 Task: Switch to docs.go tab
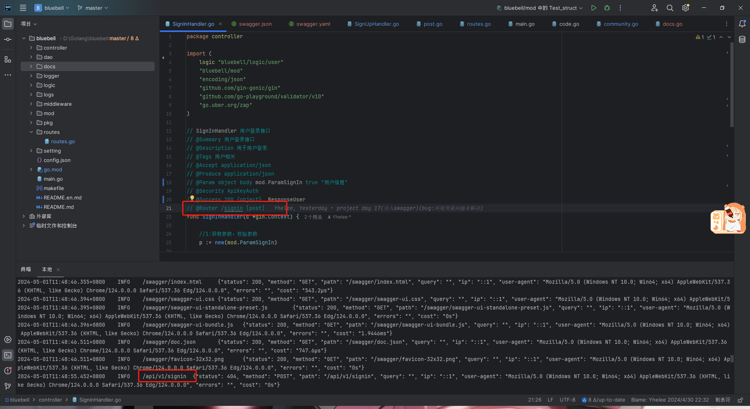pyautogui.click(x=669, y=24)
